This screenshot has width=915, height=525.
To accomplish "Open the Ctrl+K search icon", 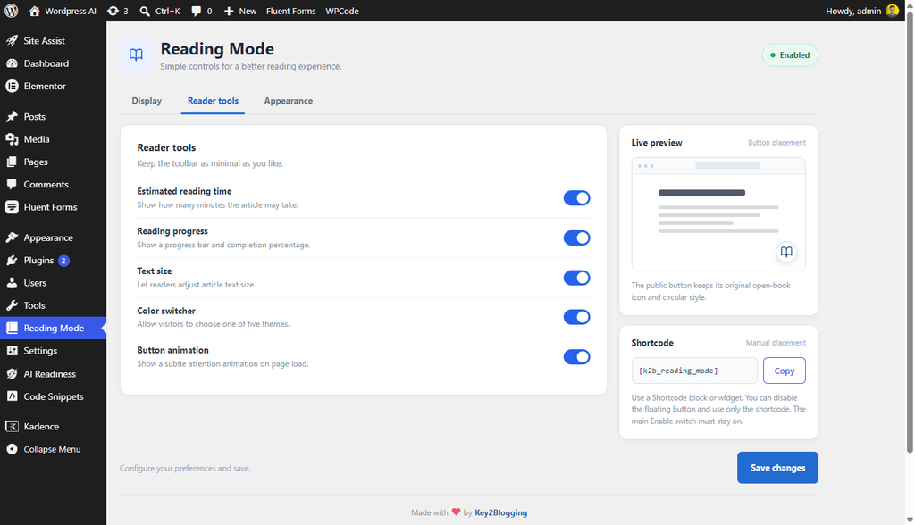I will tap(145, 11).
